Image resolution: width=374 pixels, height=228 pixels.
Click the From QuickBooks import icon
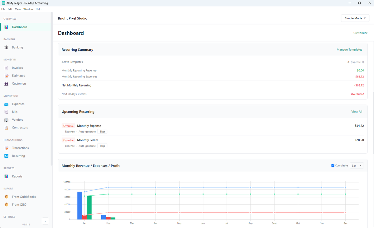tap(6, 197)
